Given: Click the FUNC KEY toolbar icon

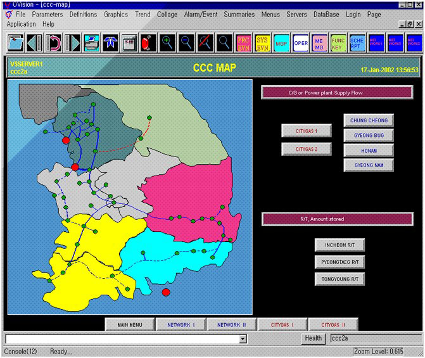Looking at the screenshot, I should [x=339, y=43].
